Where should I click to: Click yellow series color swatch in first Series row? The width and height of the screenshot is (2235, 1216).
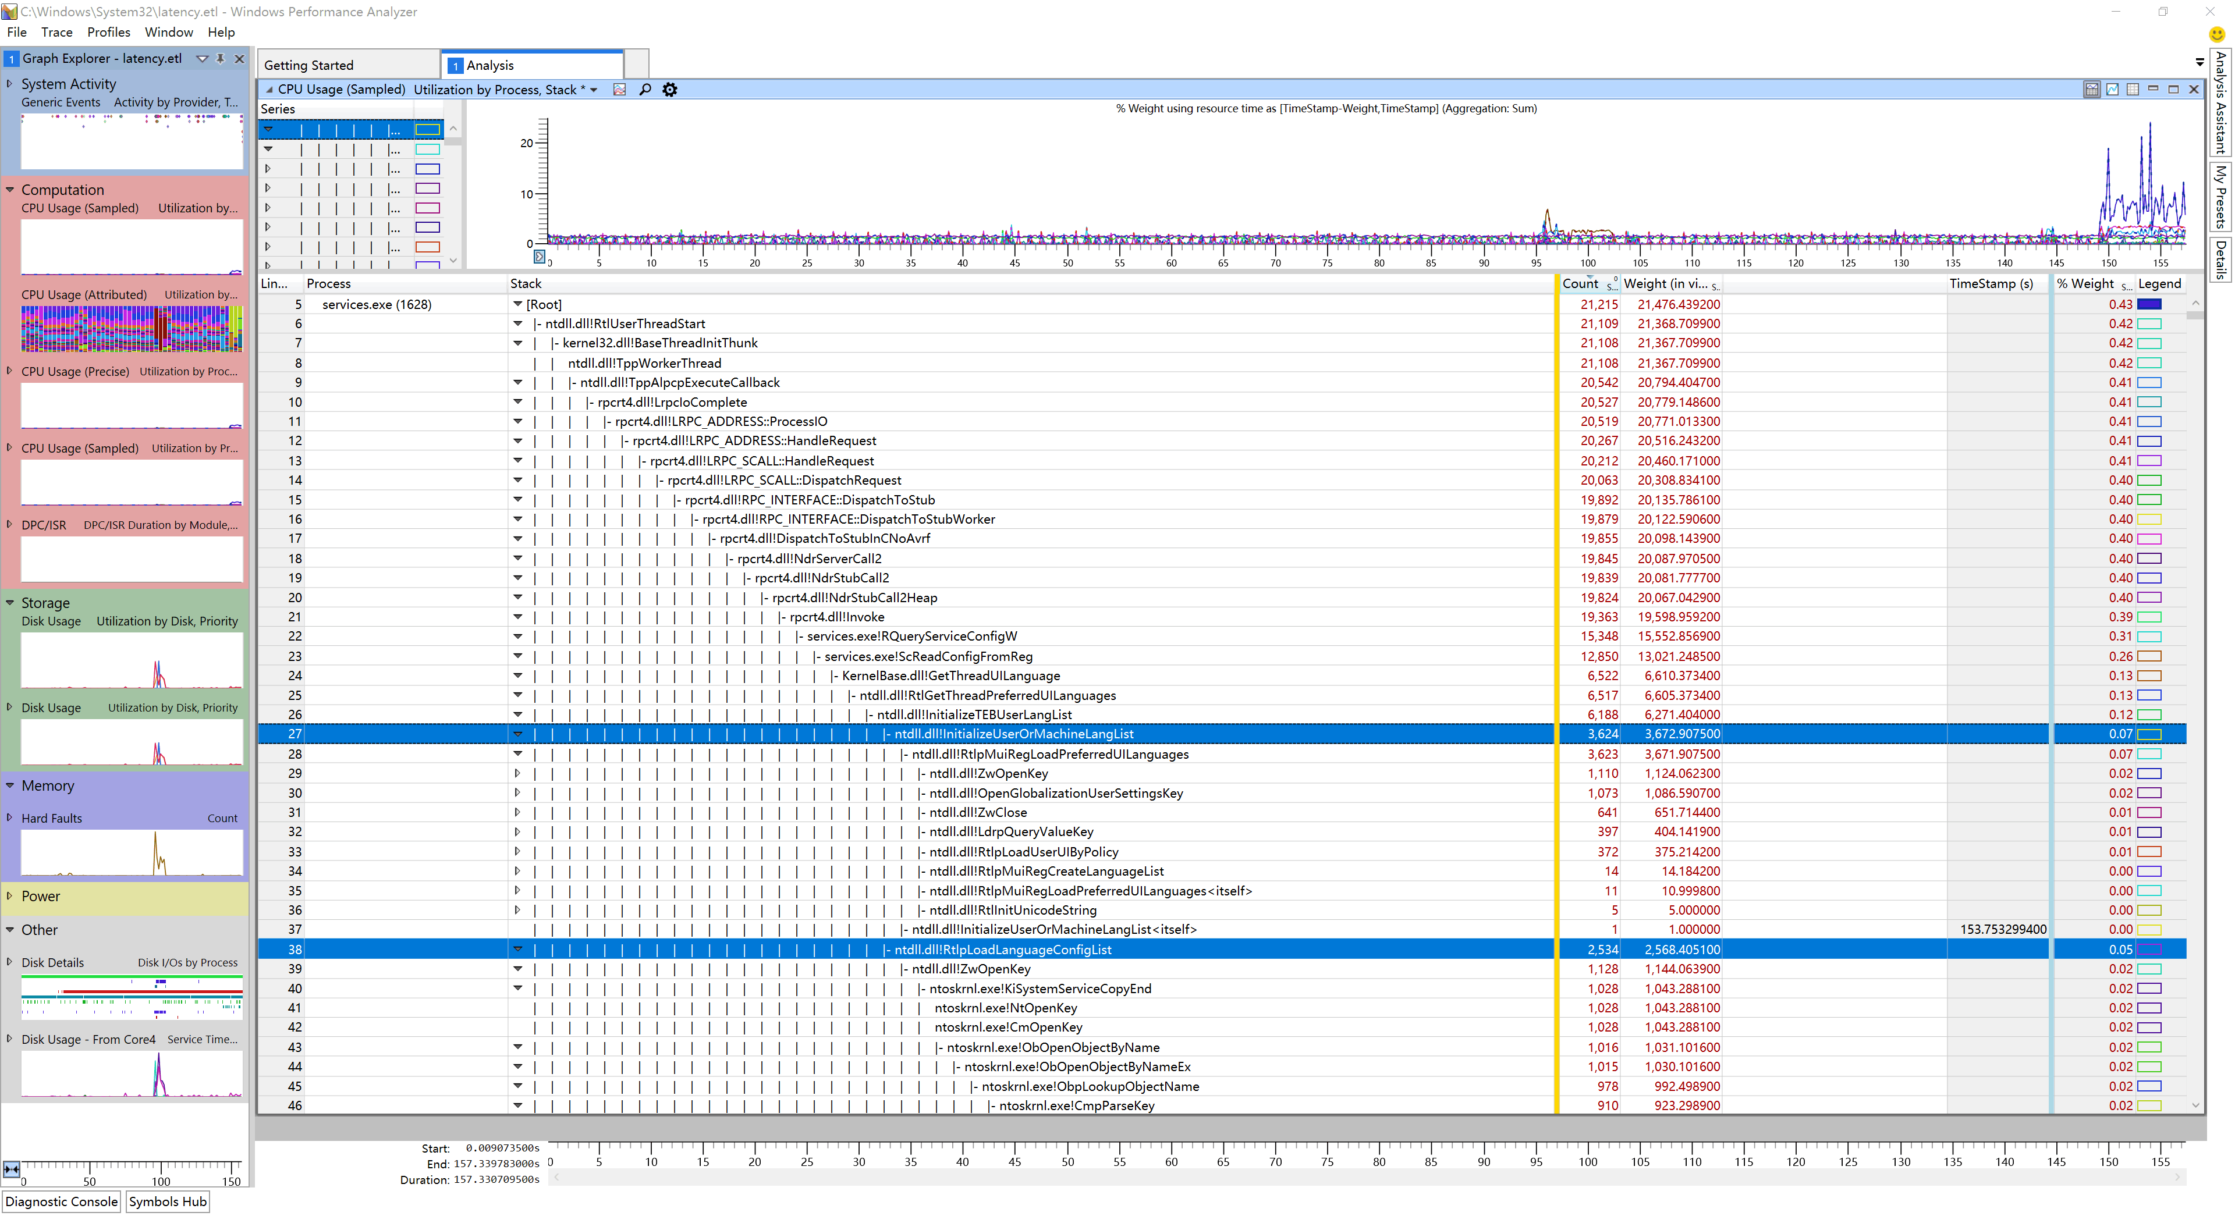tap(427, 129)
